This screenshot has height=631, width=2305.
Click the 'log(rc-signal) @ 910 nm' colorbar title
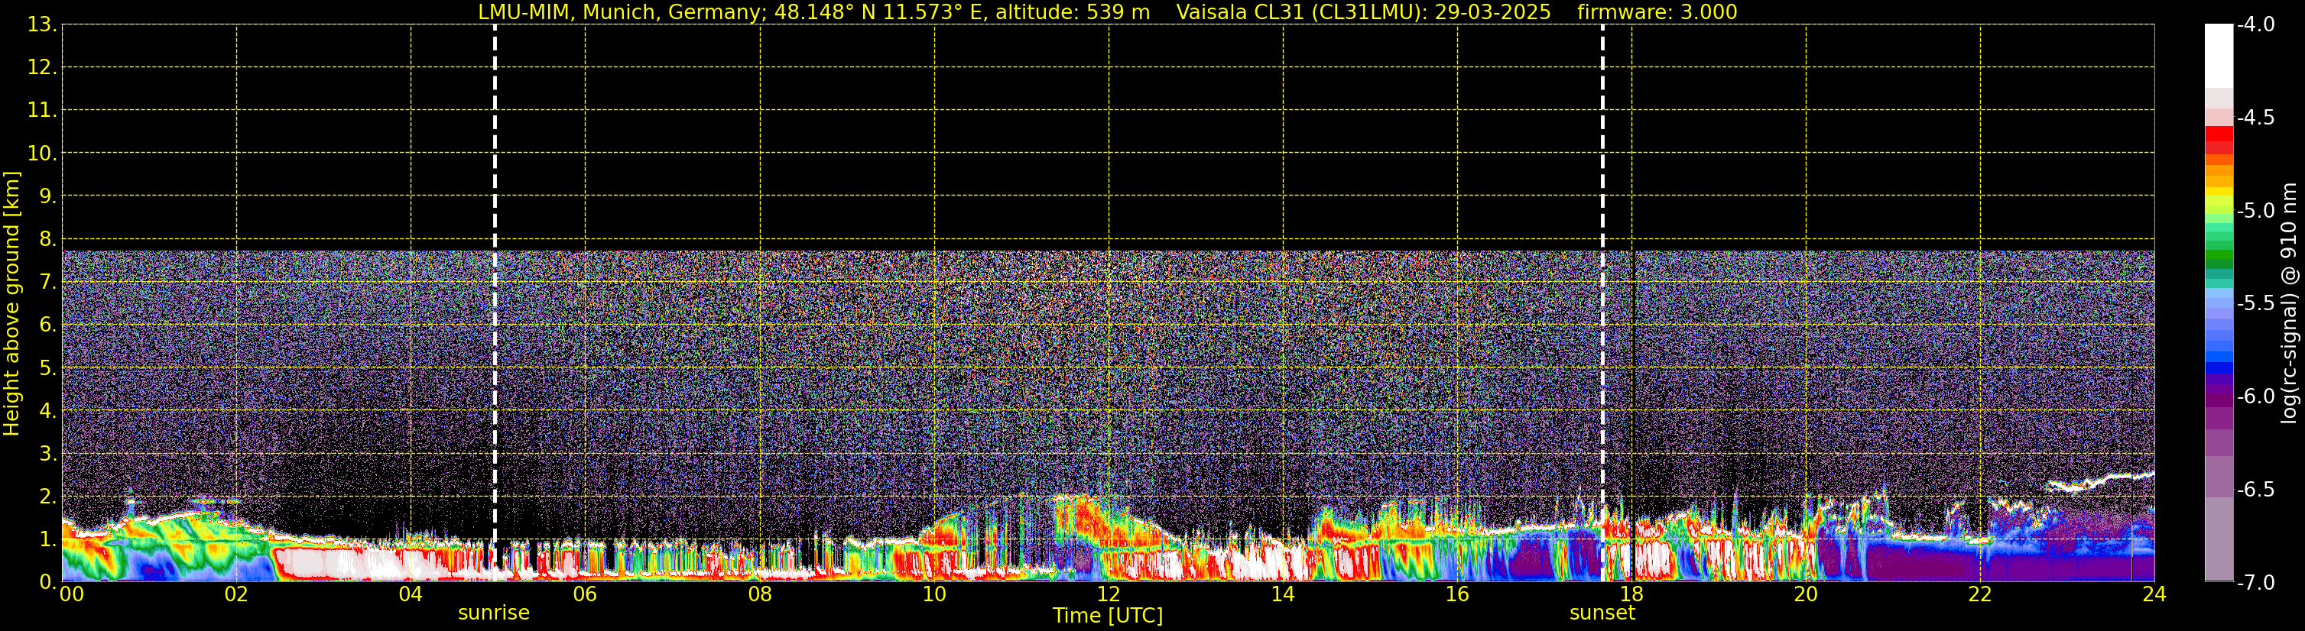coord(2290,304)
